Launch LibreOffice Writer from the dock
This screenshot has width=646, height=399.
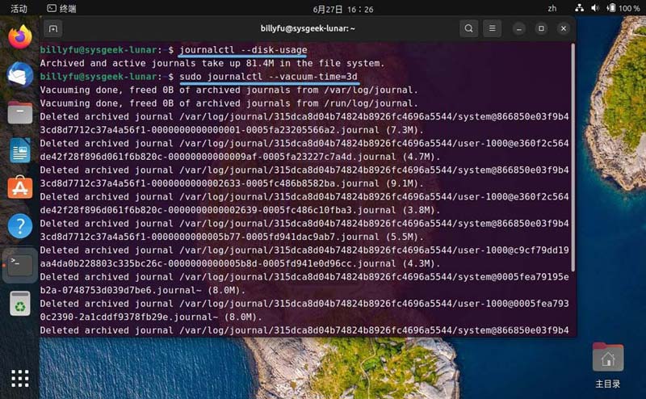point(19,150)
